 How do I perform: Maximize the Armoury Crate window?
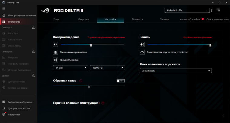(x=219, y=2)
